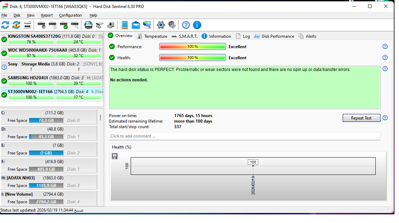Switch to the Alerts tab
Viewport: 399px width, 223px height.
tap(307, 36)
